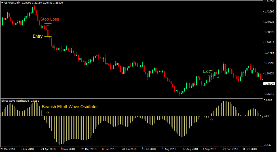Click the 1 Aug 2018 date label

tap(169, 149)
